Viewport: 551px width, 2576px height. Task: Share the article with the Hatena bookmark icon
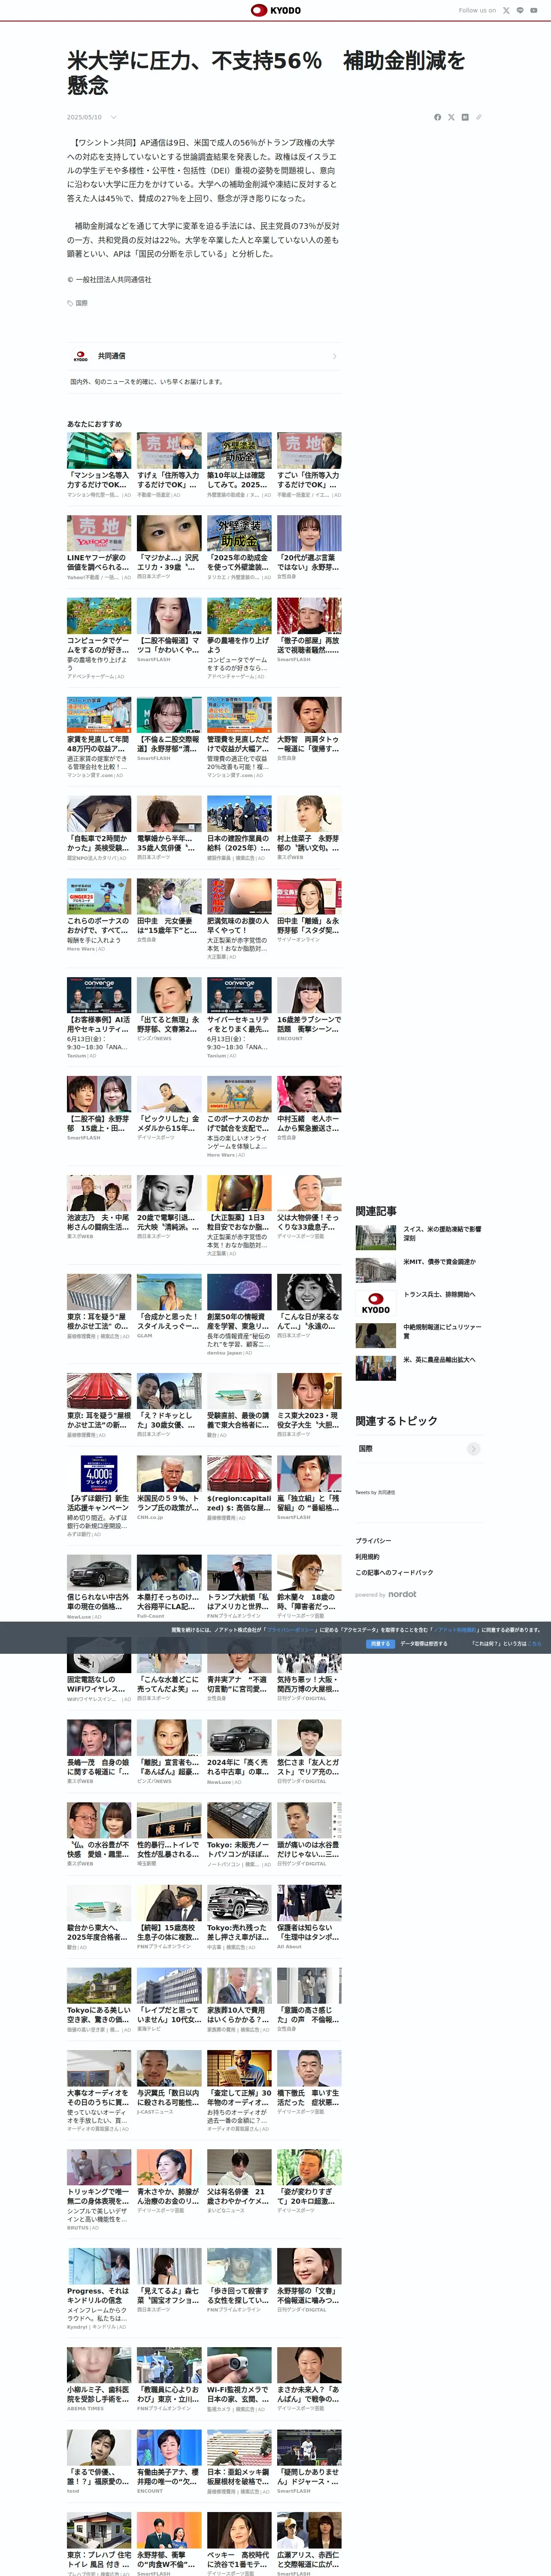[465, 117]
